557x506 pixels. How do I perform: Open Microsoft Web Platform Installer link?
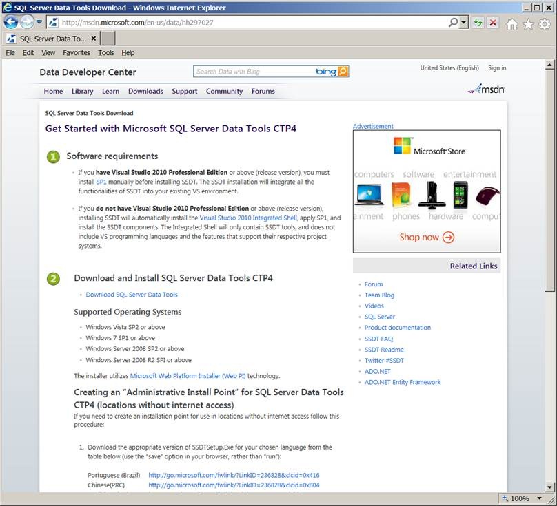[188, 375]
